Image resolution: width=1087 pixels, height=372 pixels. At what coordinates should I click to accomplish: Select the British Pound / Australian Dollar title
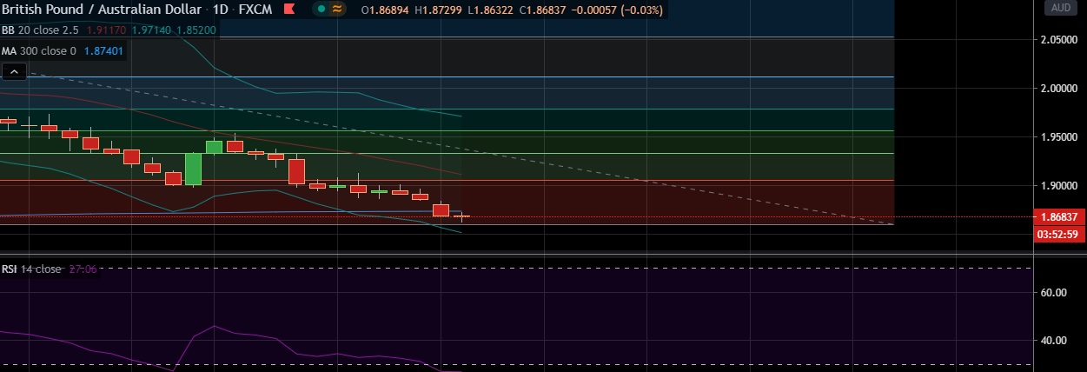click(100, 10)
